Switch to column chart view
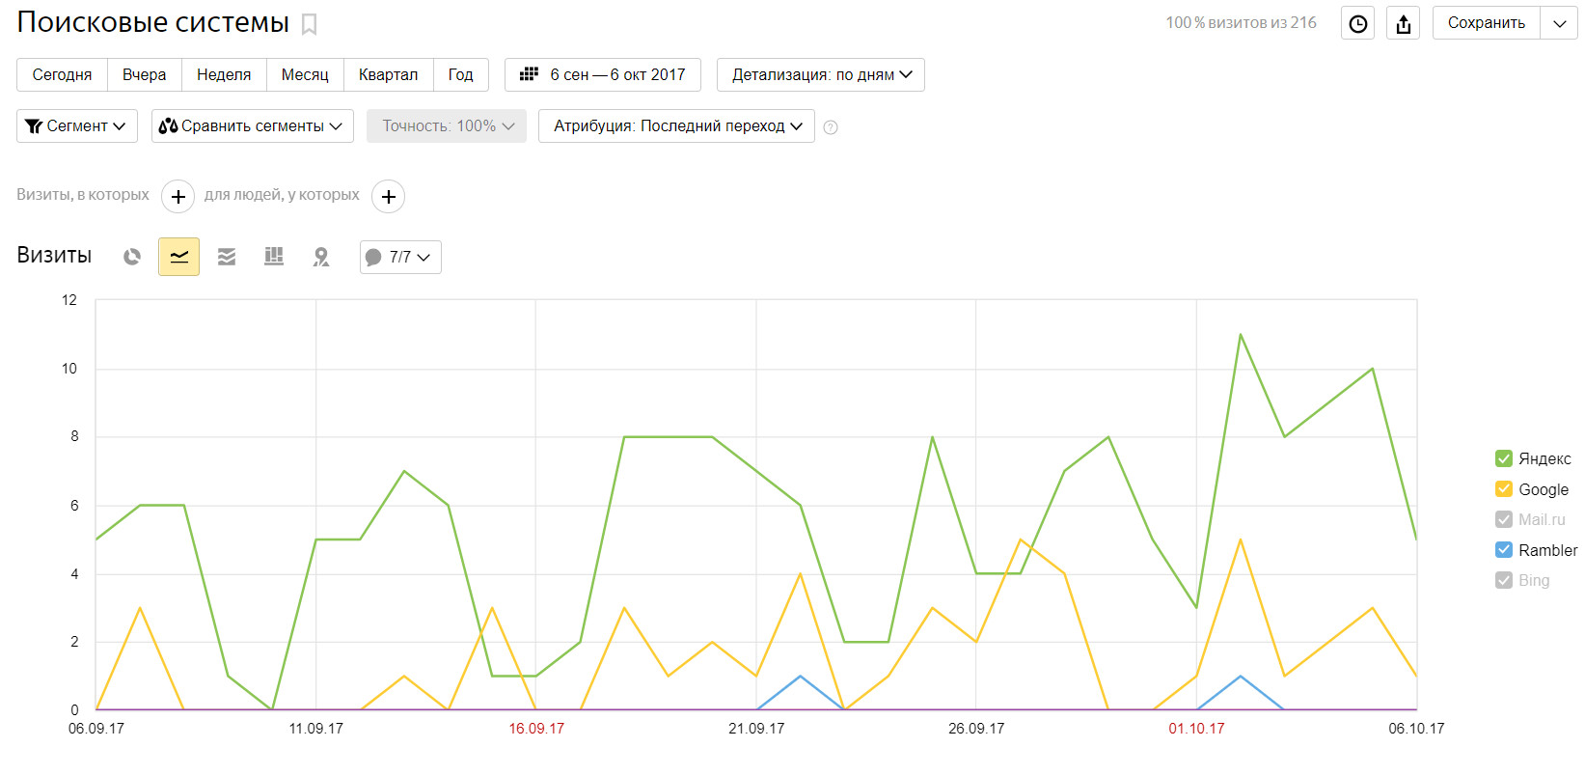1585x775 pixels. tap(274, 257)
